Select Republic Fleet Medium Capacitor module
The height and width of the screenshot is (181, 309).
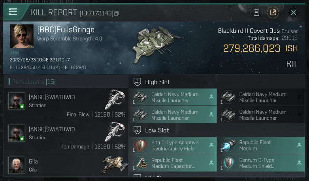(173, 163)
